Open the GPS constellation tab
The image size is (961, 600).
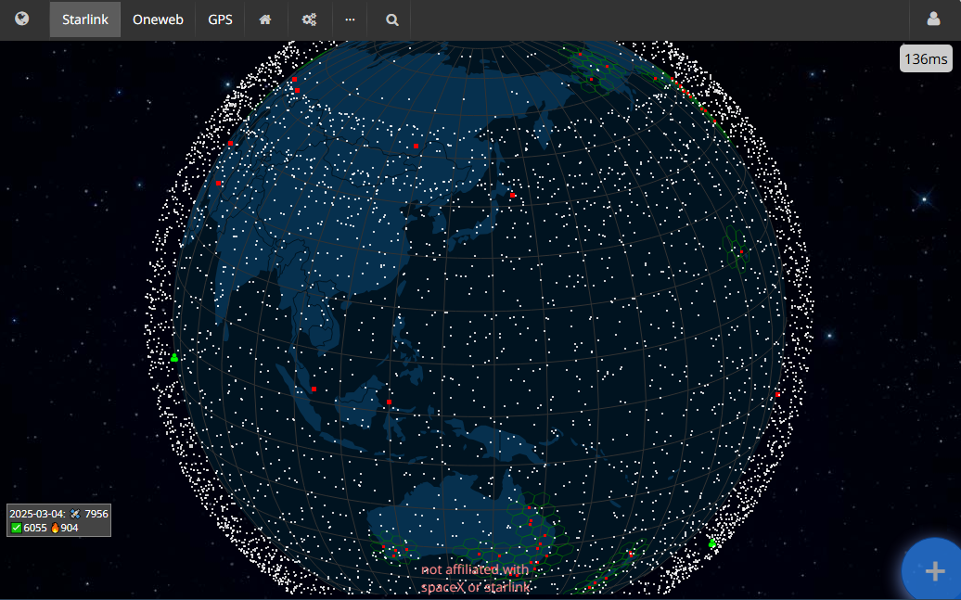click(x=220, y=19)
